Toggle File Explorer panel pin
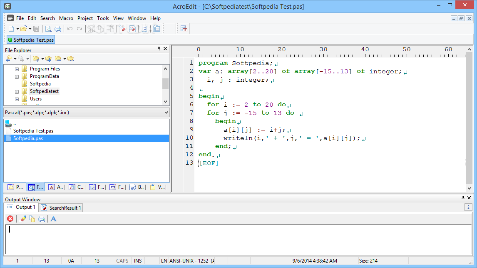This screenshot has height=268, width=477. coord(159,49)
